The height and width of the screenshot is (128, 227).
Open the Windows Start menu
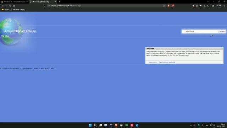[x=90, y=125]
